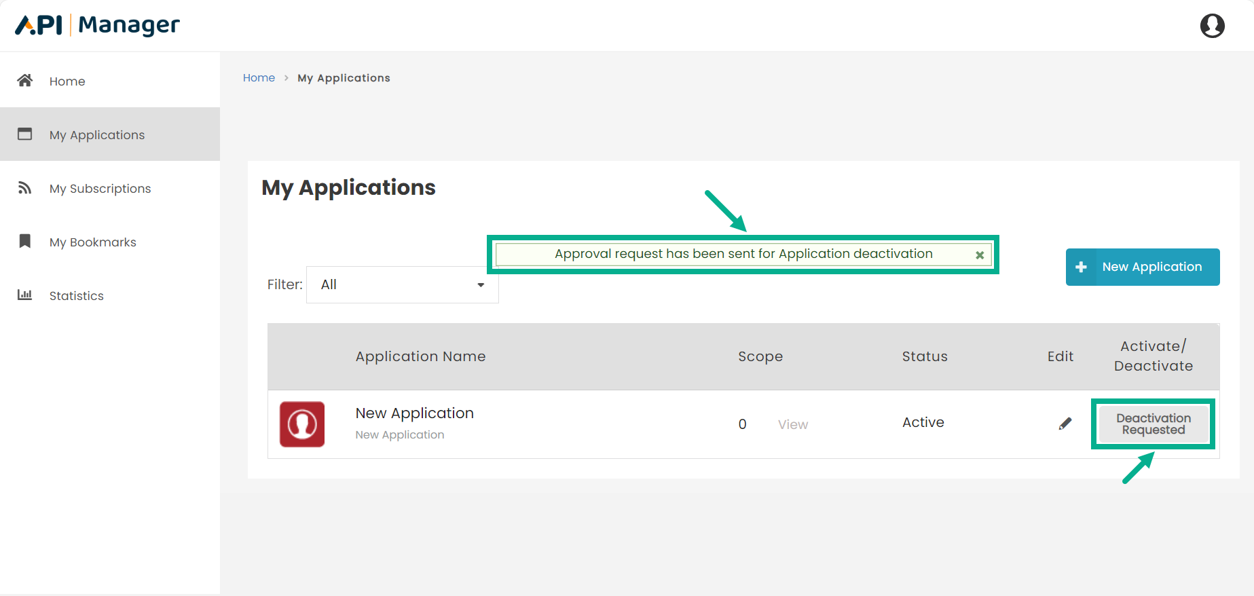The height and width of the screenshot is (596, 1254).
Task: Click the Deactivation Requested button
Action: tap(1153, 424)
